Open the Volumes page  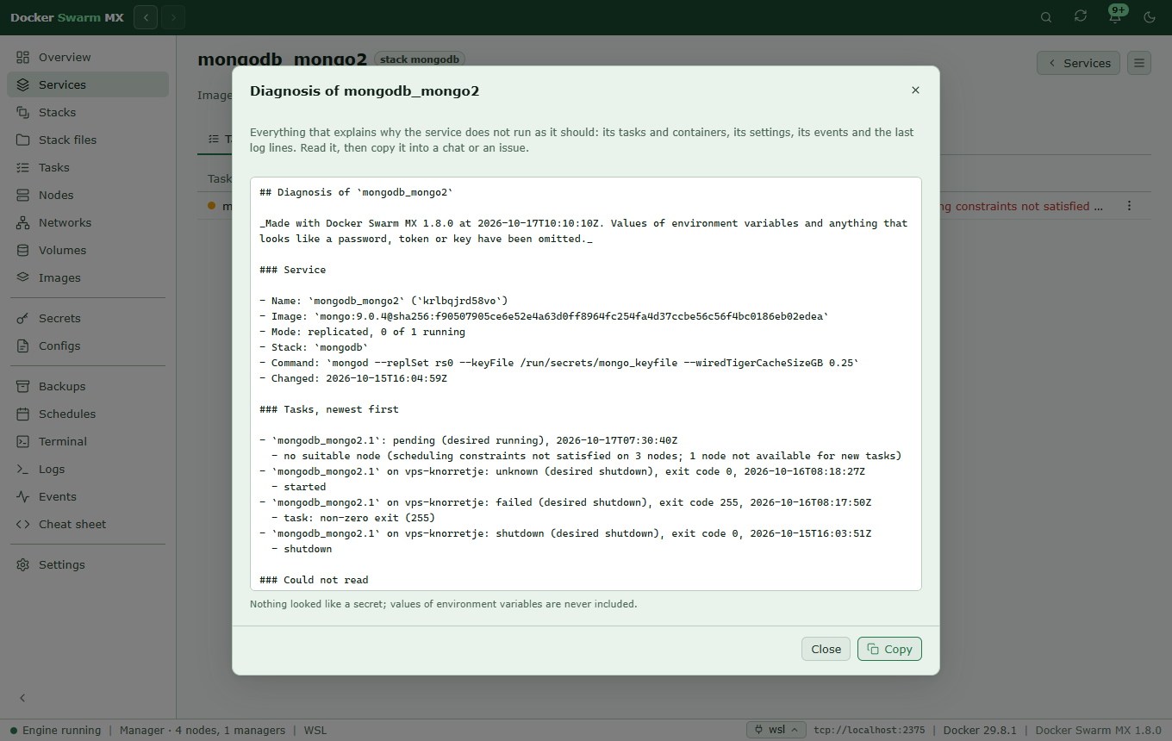tap(88, 250)
